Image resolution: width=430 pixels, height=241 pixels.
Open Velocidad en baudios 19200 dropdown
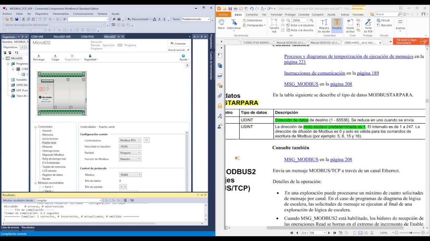point(130,146)
